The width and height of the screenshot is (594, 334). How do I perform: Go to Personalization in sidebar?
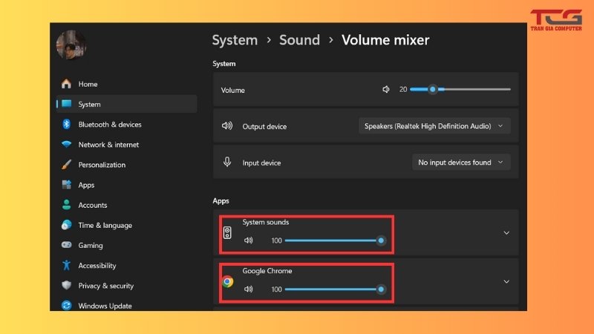(102, 165)
